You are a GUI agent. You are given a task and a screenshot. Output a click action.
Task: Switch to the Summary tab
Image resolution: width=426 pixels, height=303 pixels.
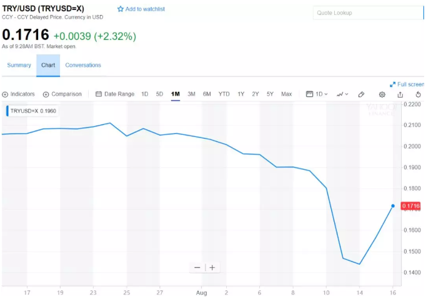(19, 65)
